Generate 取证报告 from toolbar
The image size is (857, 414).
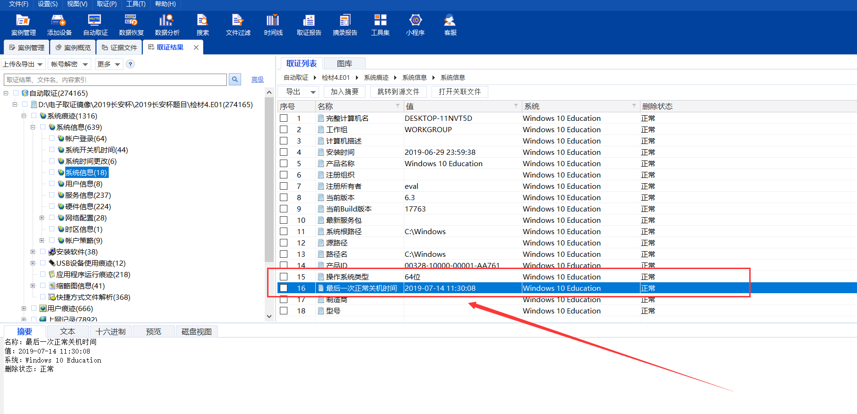pos(309,25)
